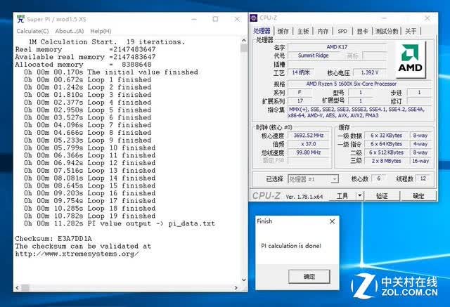The width and height of the screenshot is (450, 307).
Task: Maximize the Super PI window
Action: 215,19
